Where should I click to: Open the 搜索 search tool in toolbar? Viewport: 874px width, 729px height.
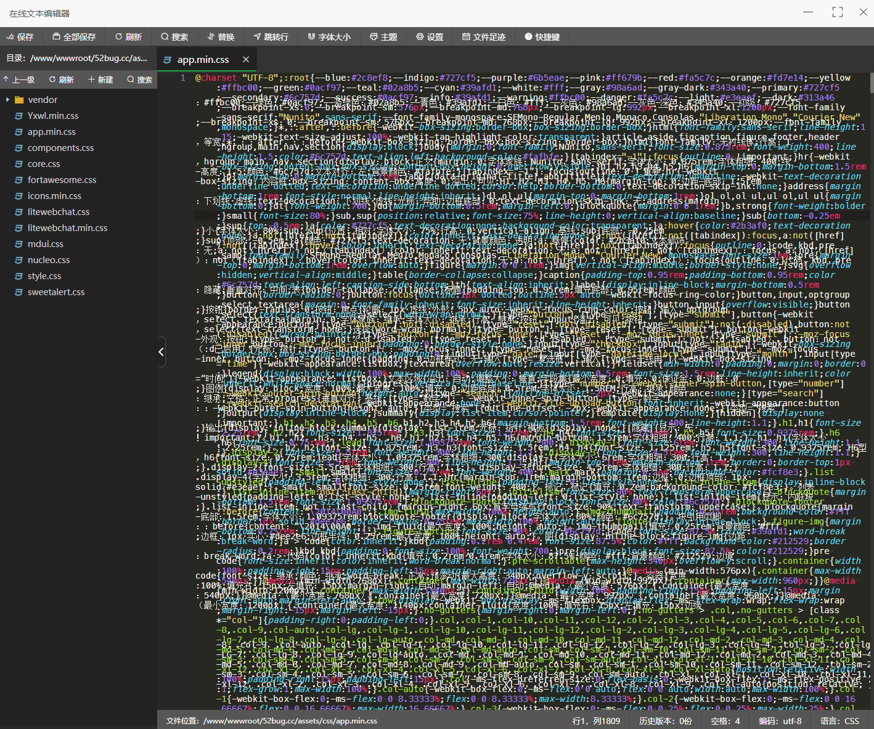174,37
